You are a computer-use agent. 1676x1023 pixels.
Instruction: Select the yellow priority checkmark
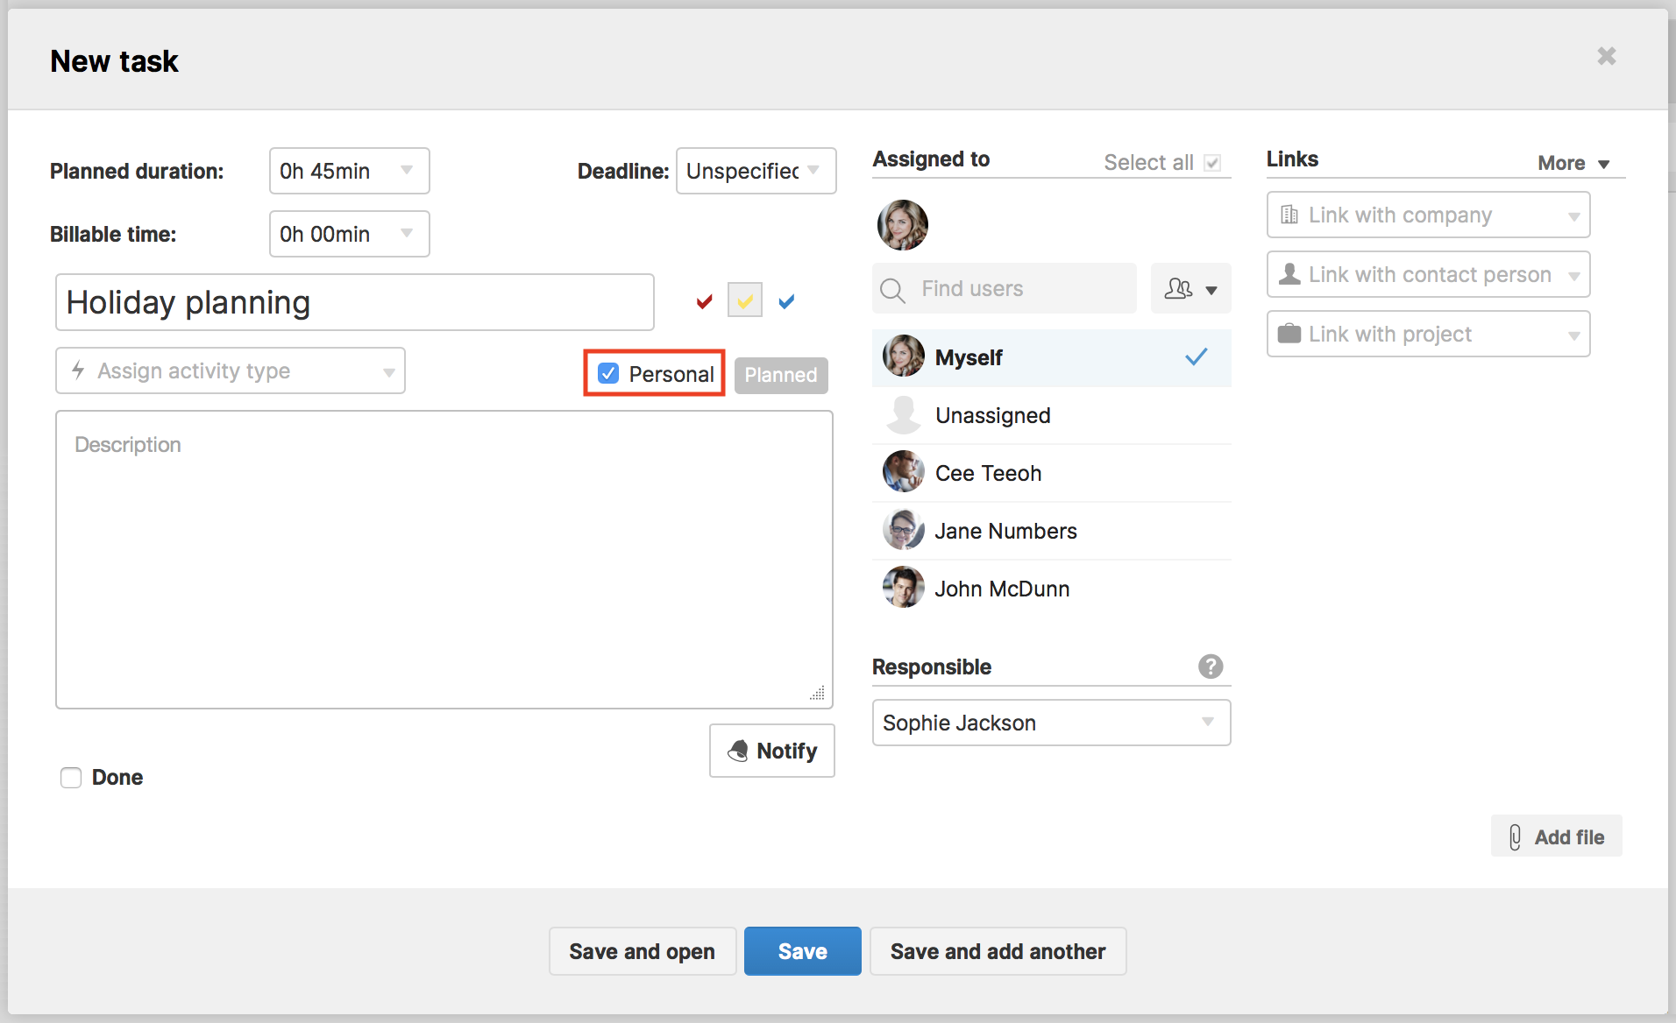[745, 301]
